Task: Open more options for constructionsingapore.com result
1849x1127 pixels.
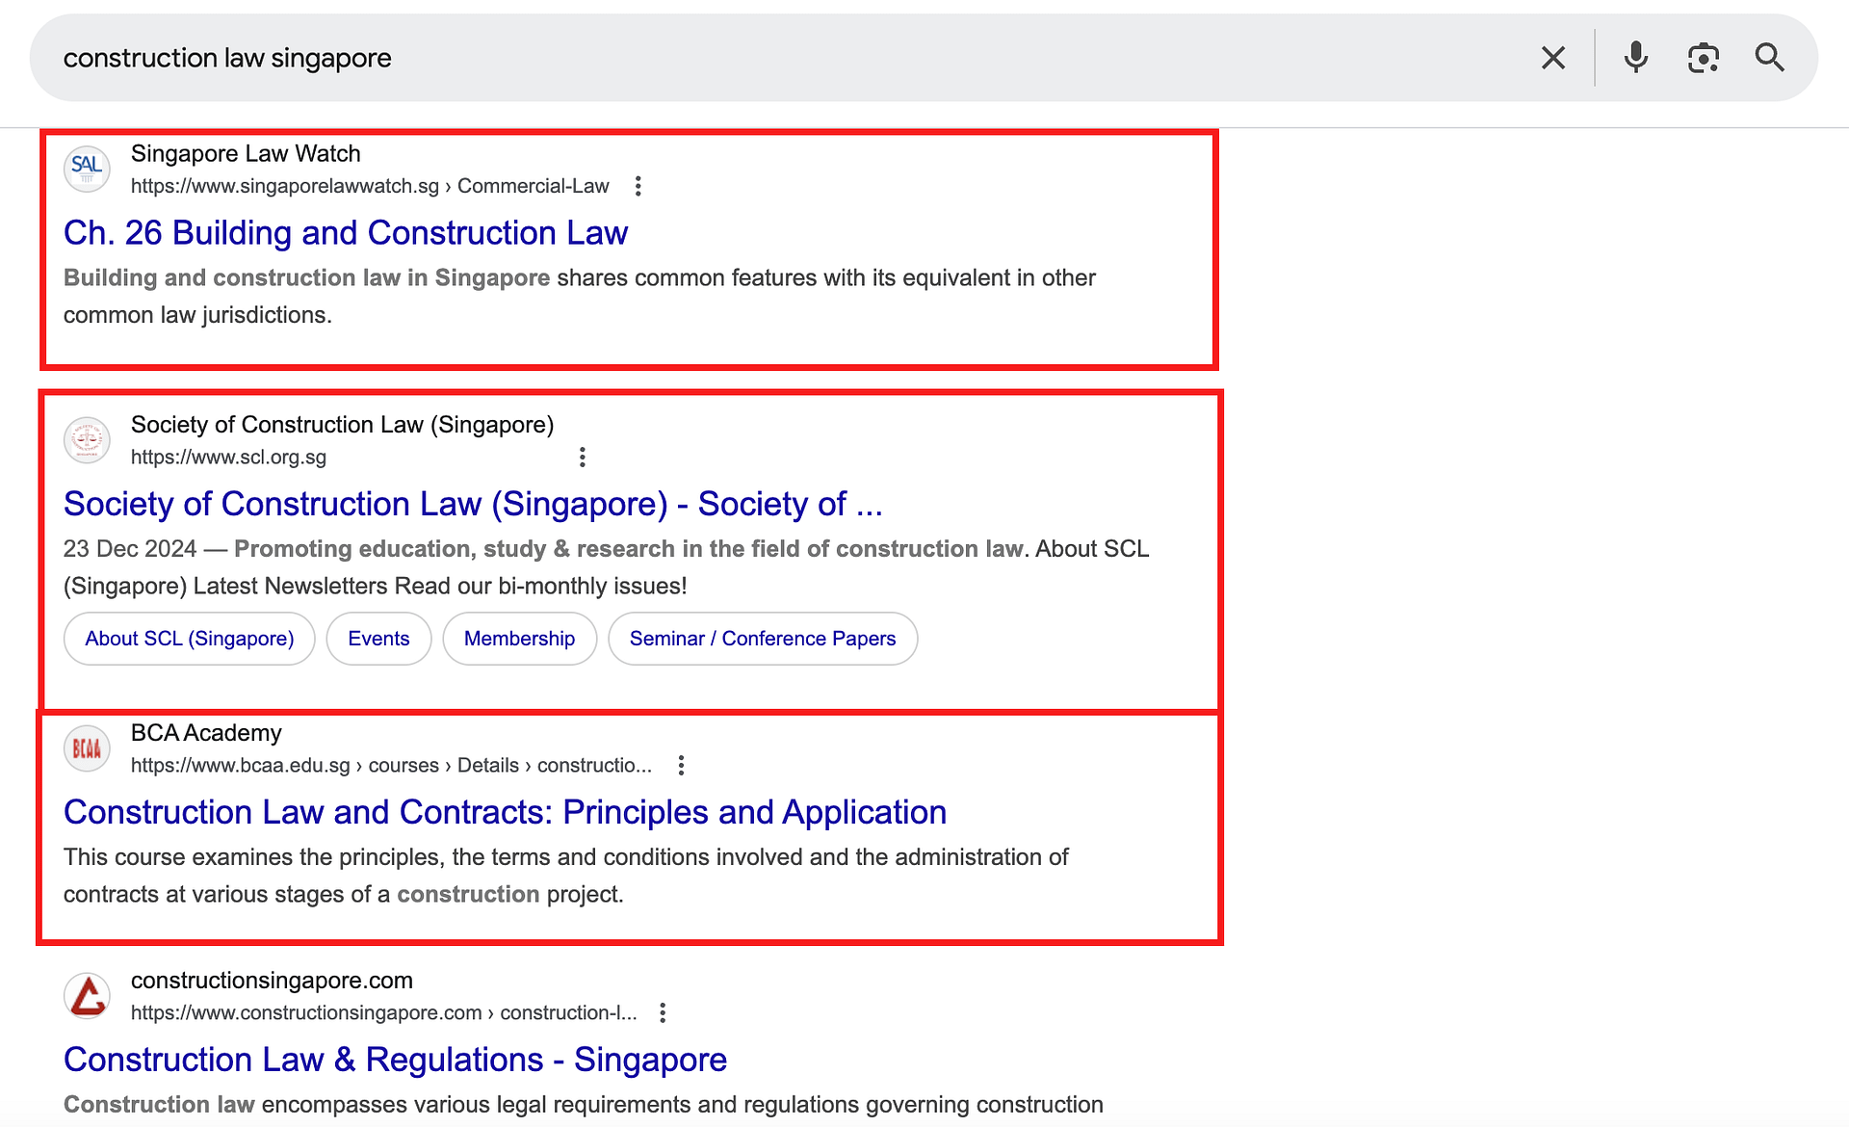Action: coord(663,1012)
